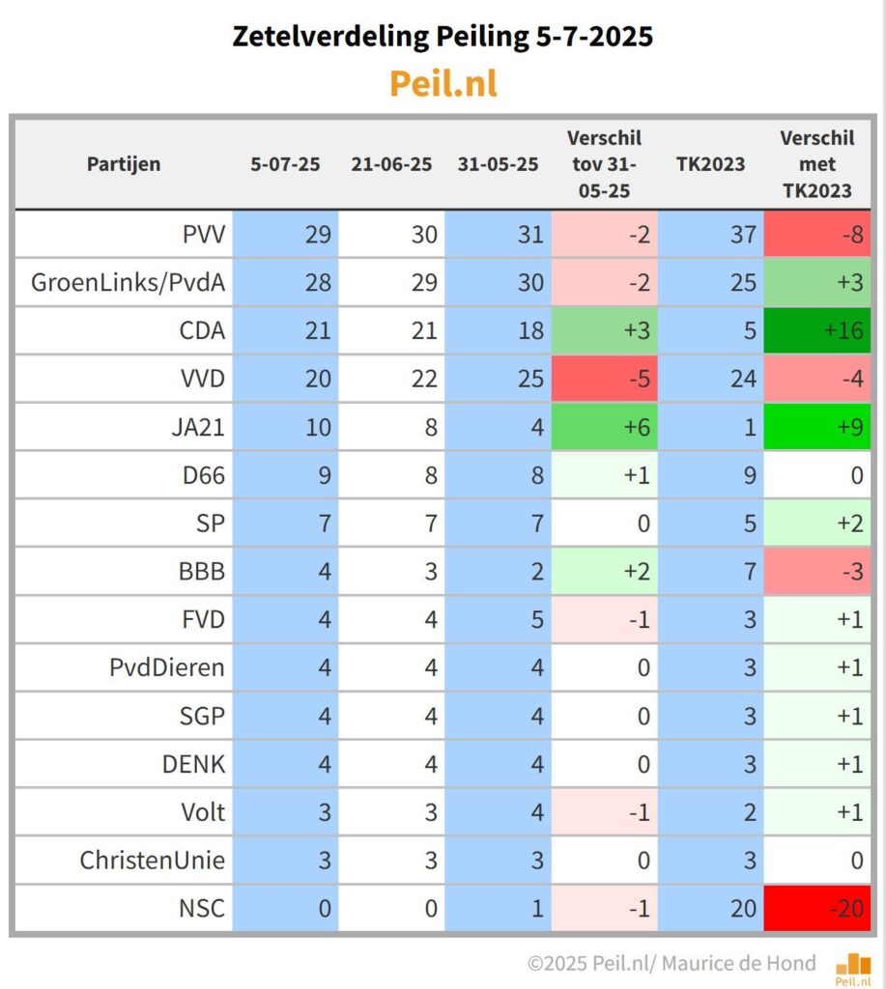The height and width of the screenshot is (989, 886).
Task: Click the 21-06-25 column header
Action: pos(391,163)
